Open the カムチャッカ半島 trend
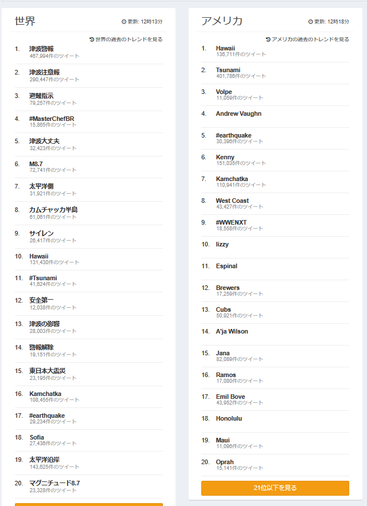367x506 pixels. tap(53, 210)
